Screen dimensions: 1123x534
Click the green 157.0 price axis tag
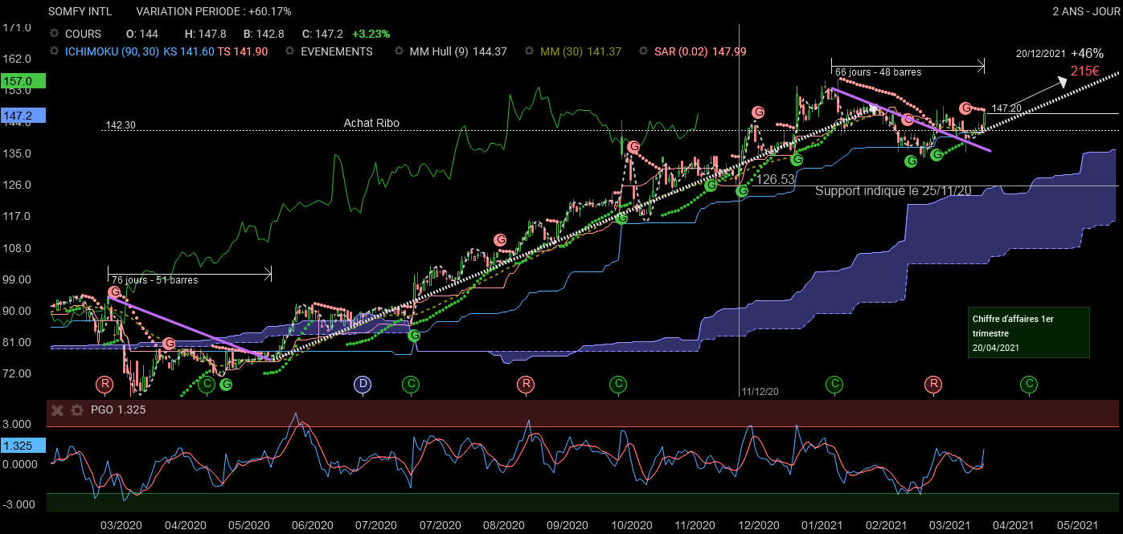tap(23, 81)
